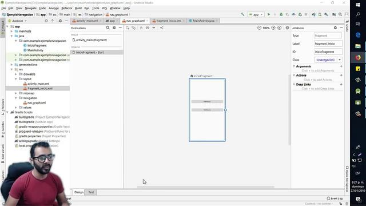The height and width of the screenshot is (206, 366).
Task: Open the Refactor menu
Action: (67, 8)
